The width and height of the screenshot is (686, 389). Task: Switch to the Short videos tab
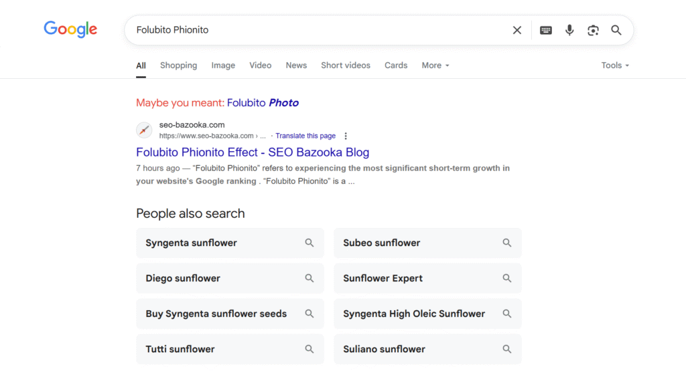(346, 66)
